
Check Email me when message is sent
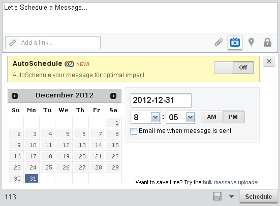pos(134,131)
